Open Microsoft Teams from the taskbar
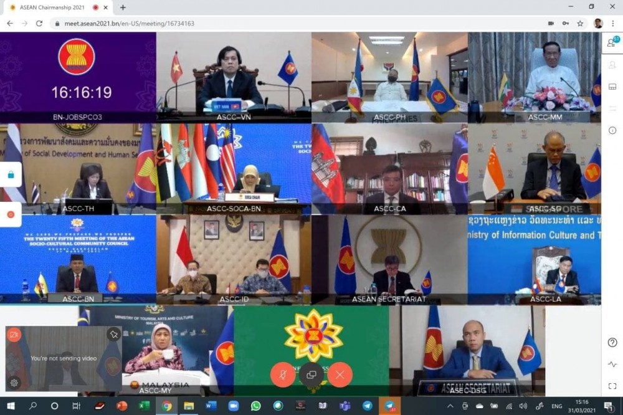The image size is (623, 415). pyautogui.click(x=345, y=406)
